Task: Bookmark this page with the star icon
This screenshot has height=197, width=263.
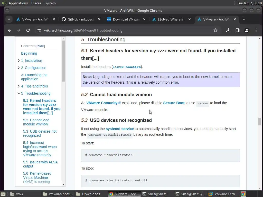Action: (215, 30)
